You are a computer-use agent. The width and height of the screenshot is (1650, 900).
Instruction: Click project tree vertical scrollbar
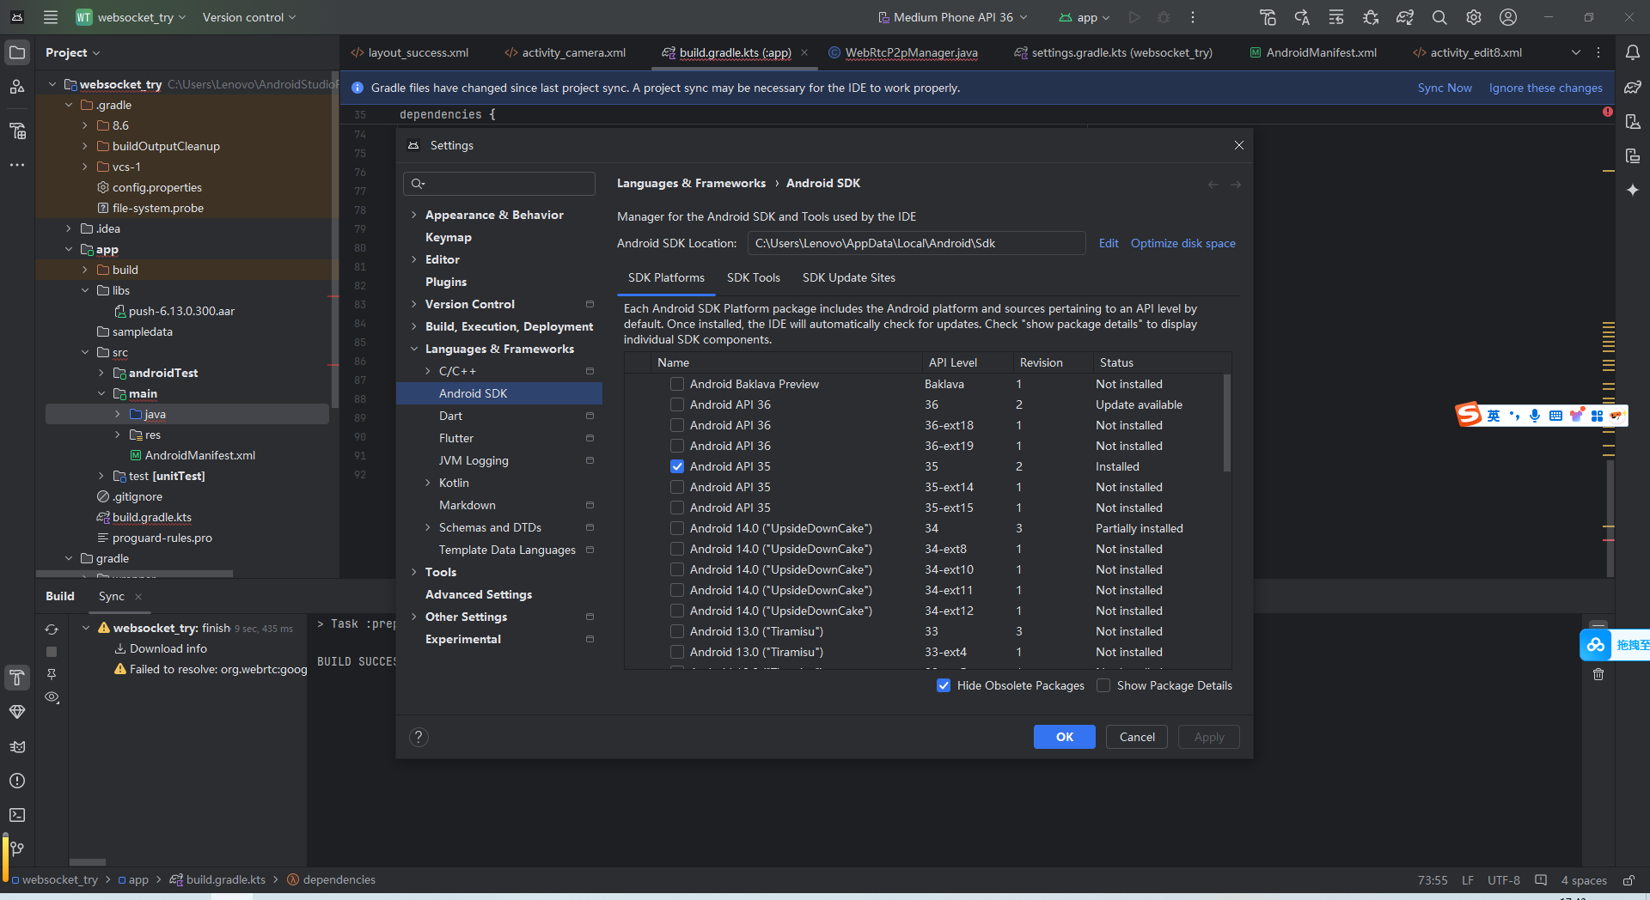335,240
